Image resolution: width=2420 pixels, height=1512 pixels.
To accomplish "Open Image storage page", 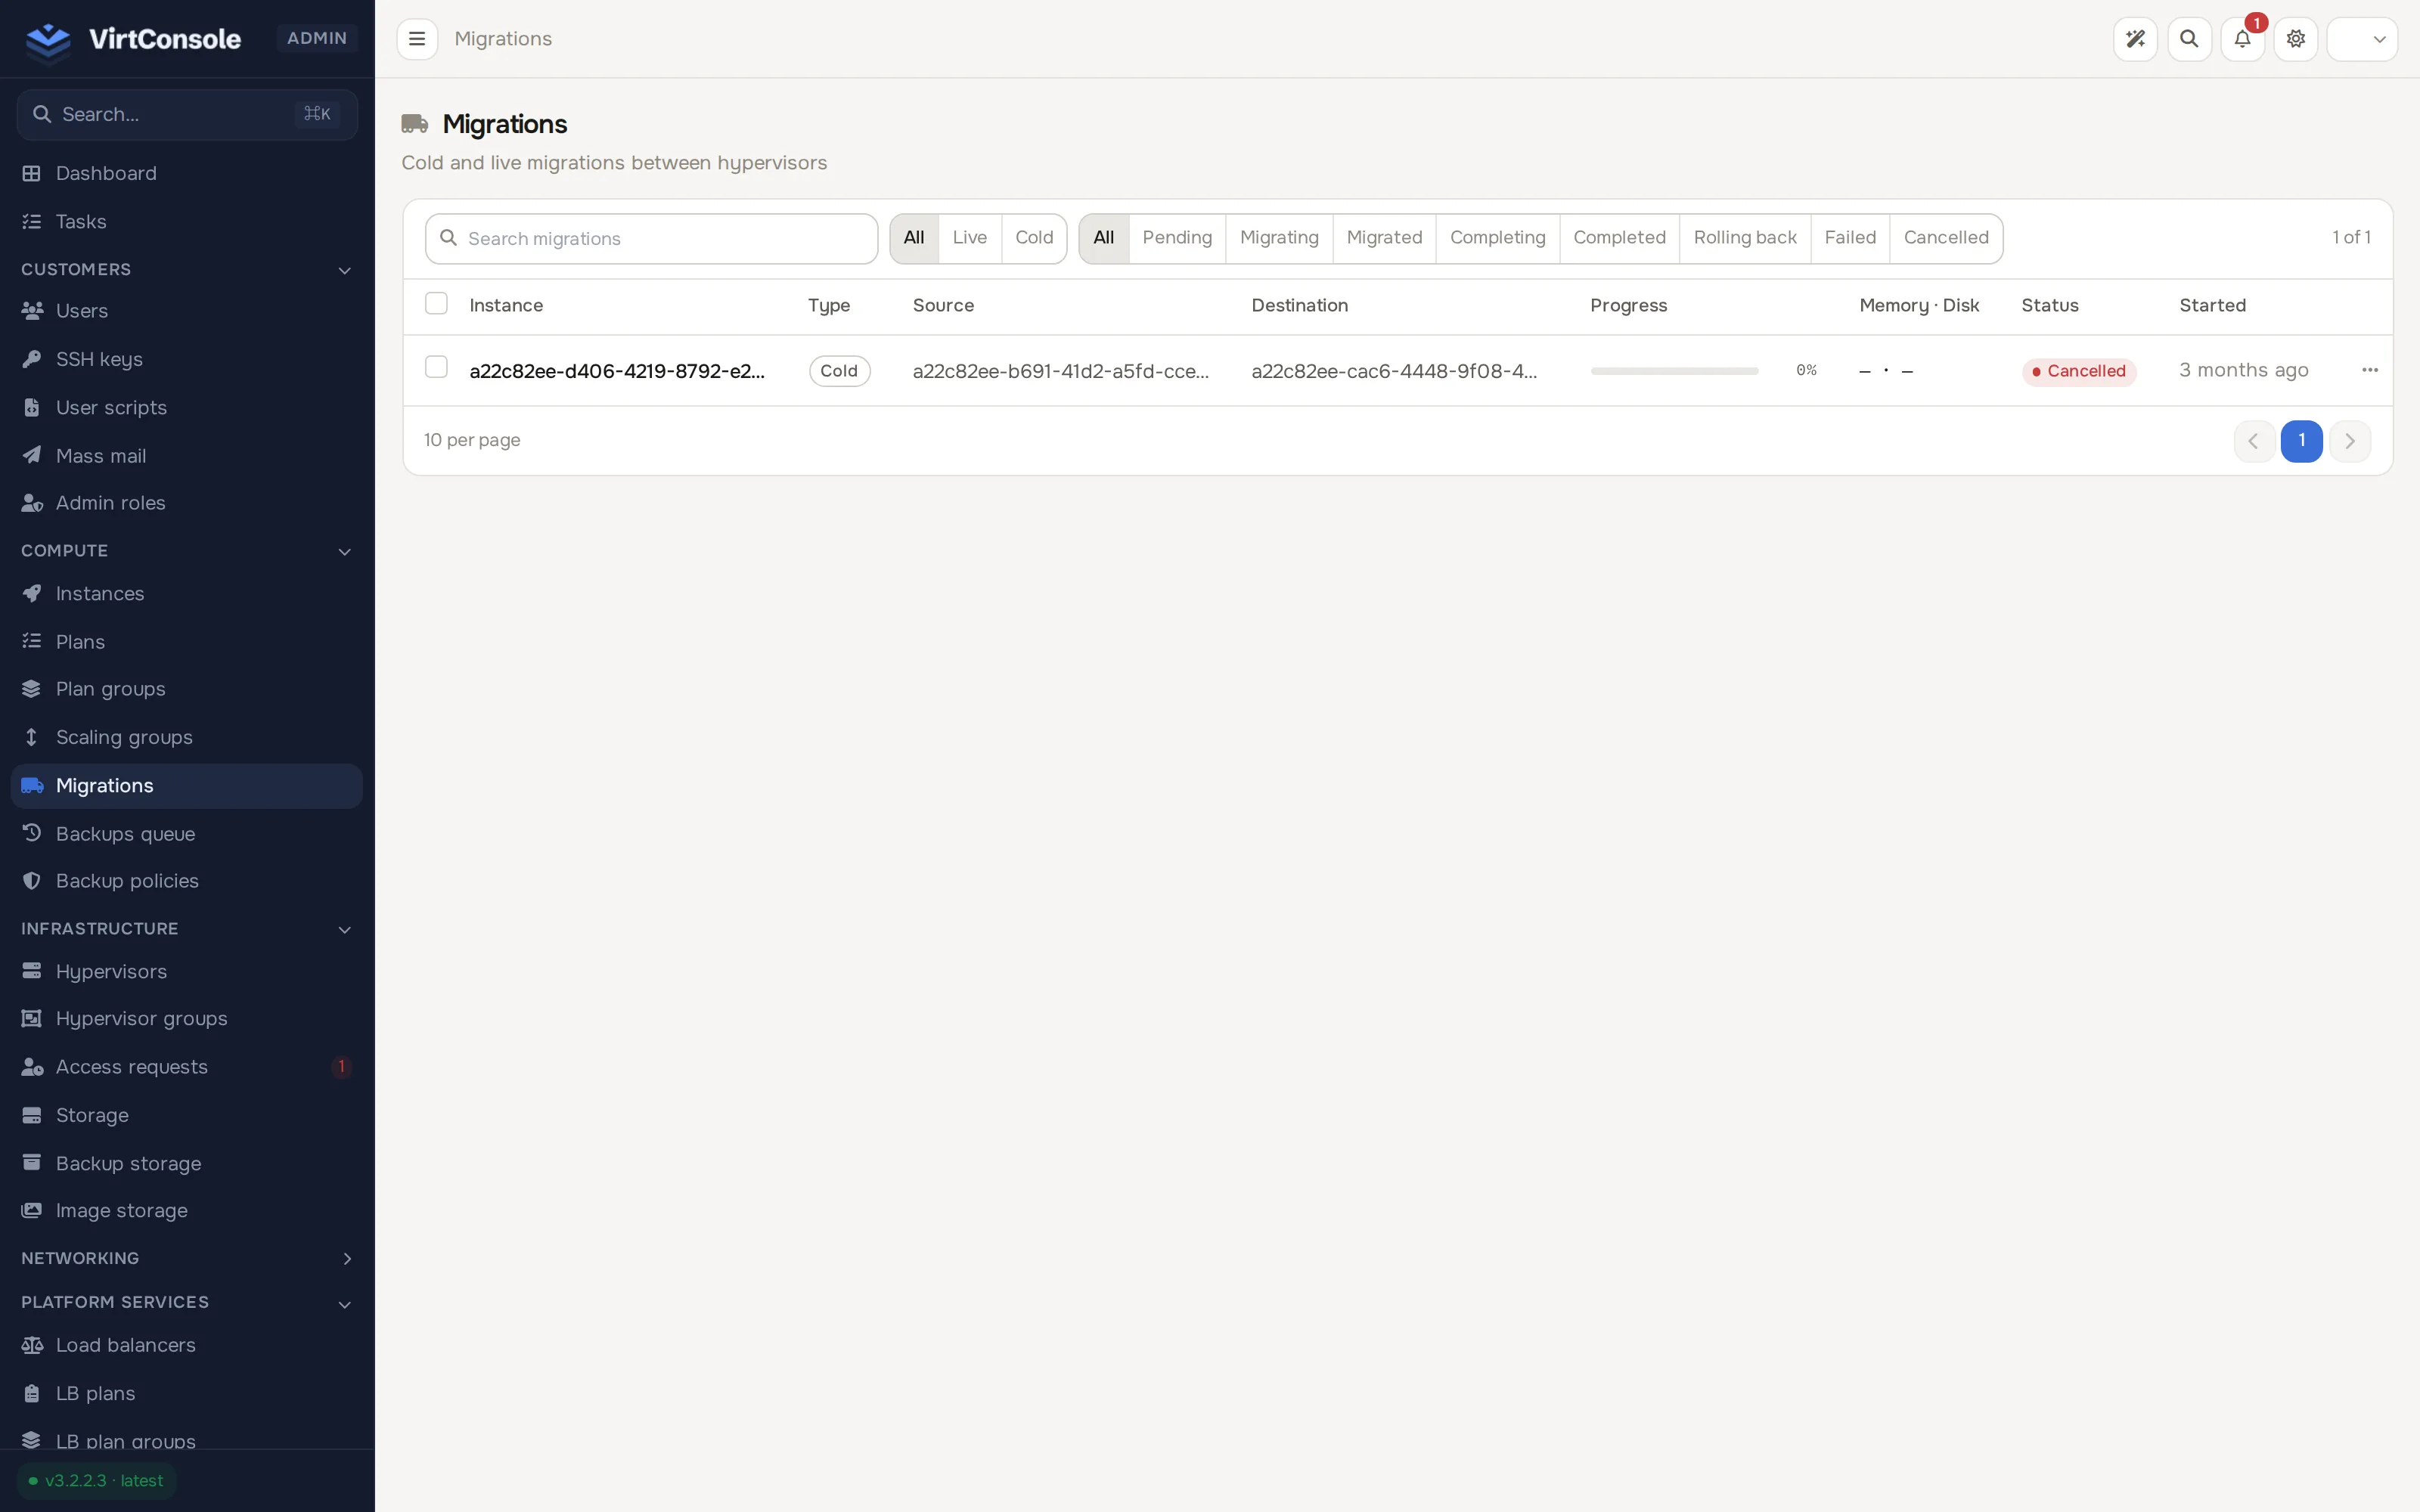I will click(187, 1210).
